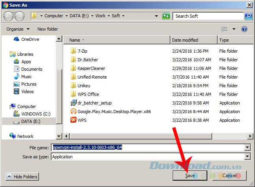255x187 pixels.
Task: Click the New folder button
Action: click(48, 29)
